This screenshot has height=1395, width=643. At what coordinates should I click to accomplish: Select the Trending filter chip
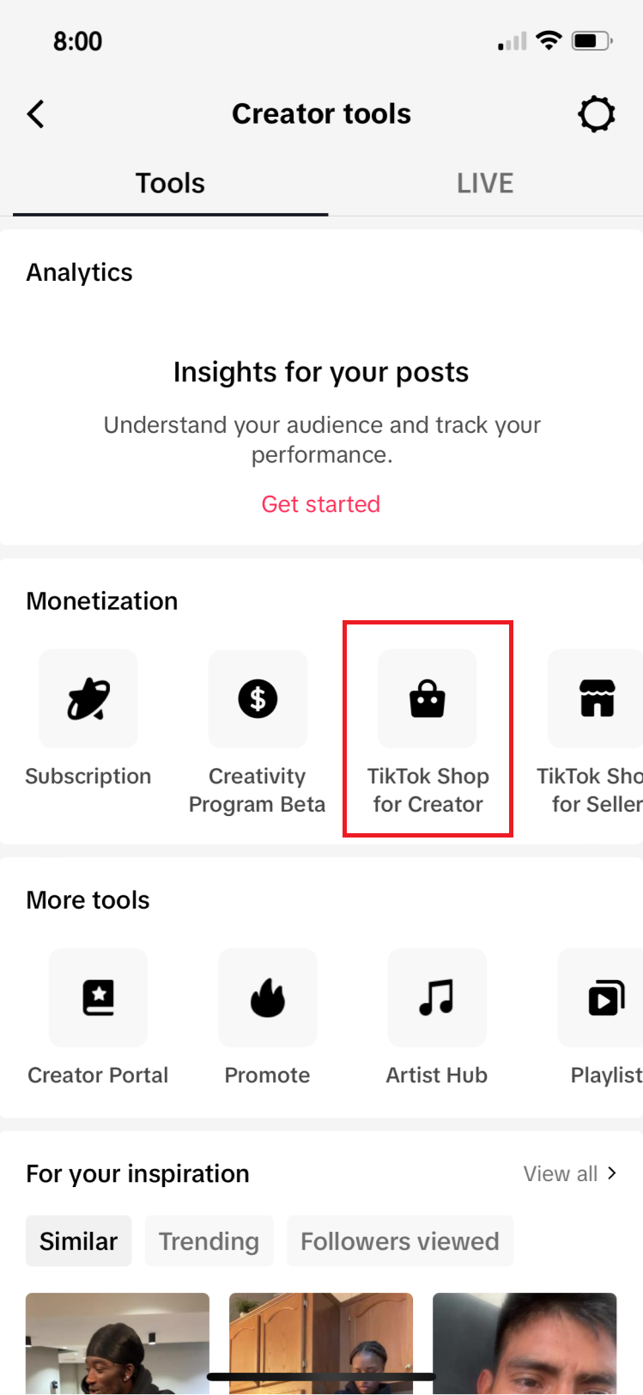coord(209,1241)
